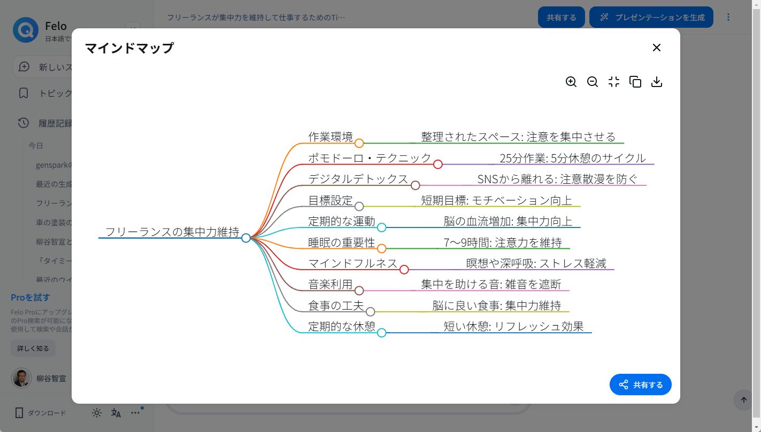Download the mind map
Screen dimensions: 761x432
pyautogui.click(x=657, y=82)
